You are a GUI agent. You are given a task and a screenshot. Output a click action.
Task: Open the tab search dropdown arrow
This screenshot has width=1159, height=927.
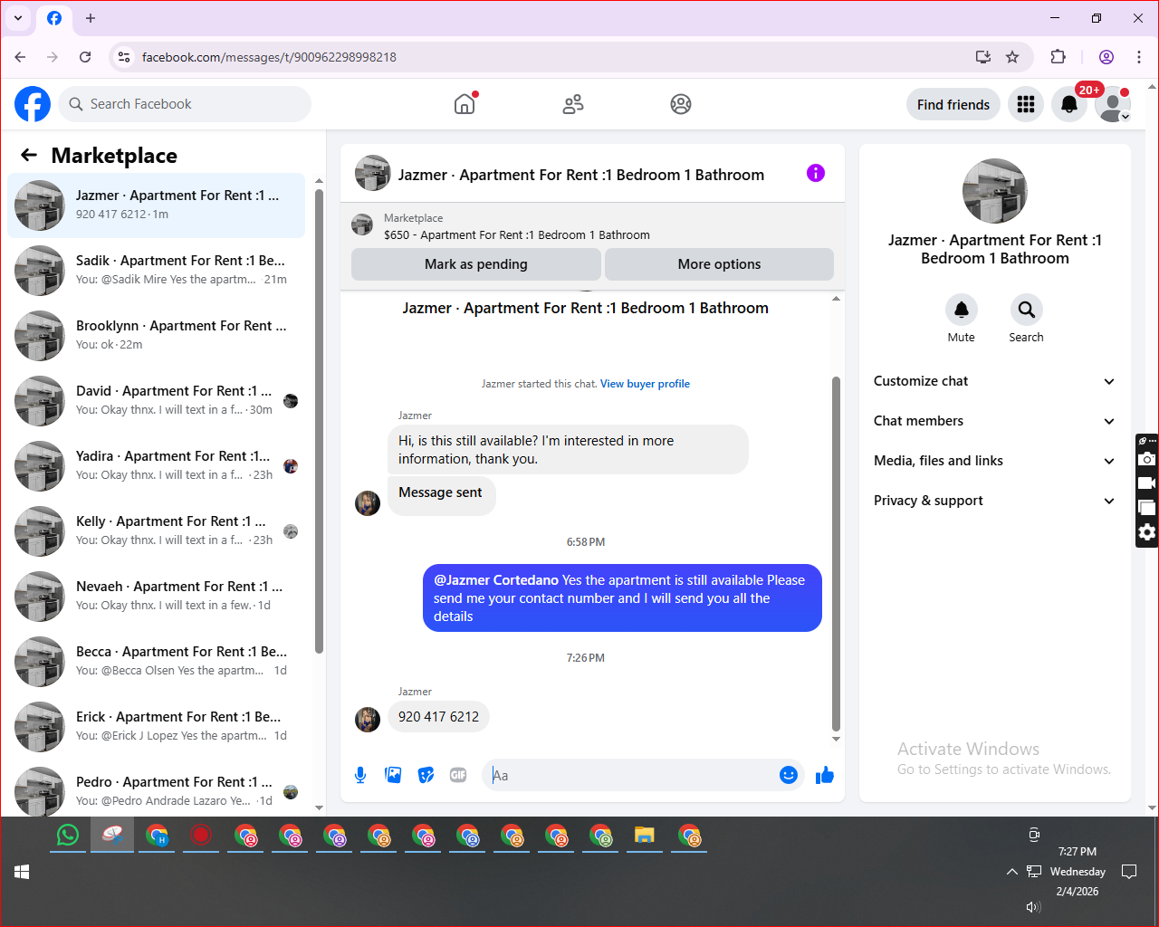coord(18,18)
